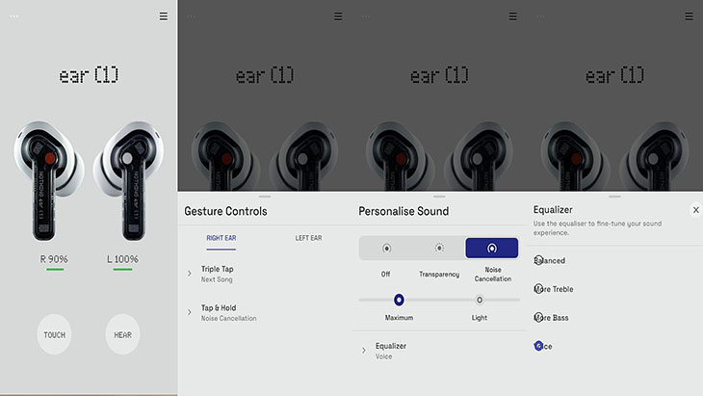Switch to the RIGHT EAR tab
This screenshot has width=703, height=396.
pos(221,238)
